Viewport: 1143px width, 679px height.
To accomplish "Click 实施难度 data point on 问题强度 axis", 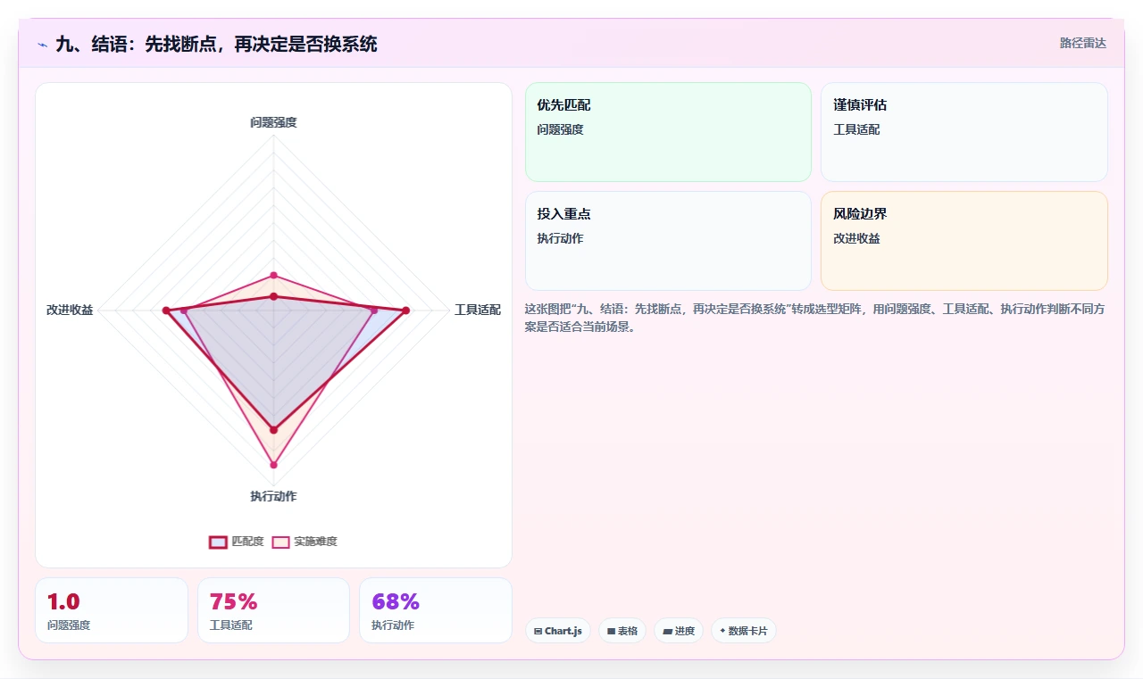I will [273, 275].
